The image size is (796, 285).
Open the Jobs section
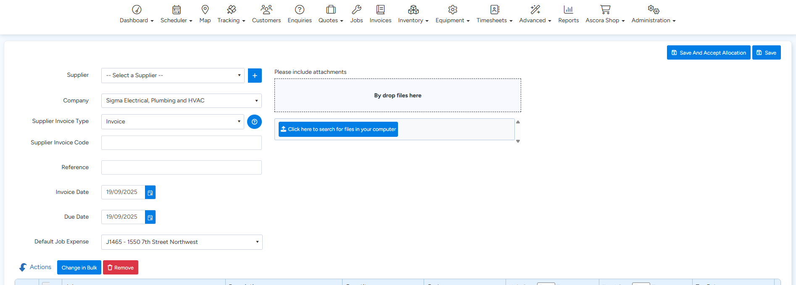356,14
